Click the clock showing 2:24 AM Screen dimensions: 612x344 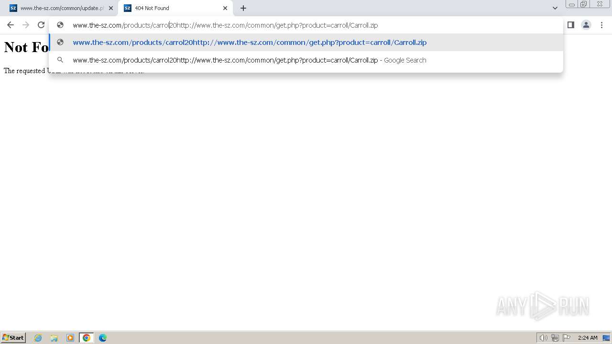coord(588,338)
